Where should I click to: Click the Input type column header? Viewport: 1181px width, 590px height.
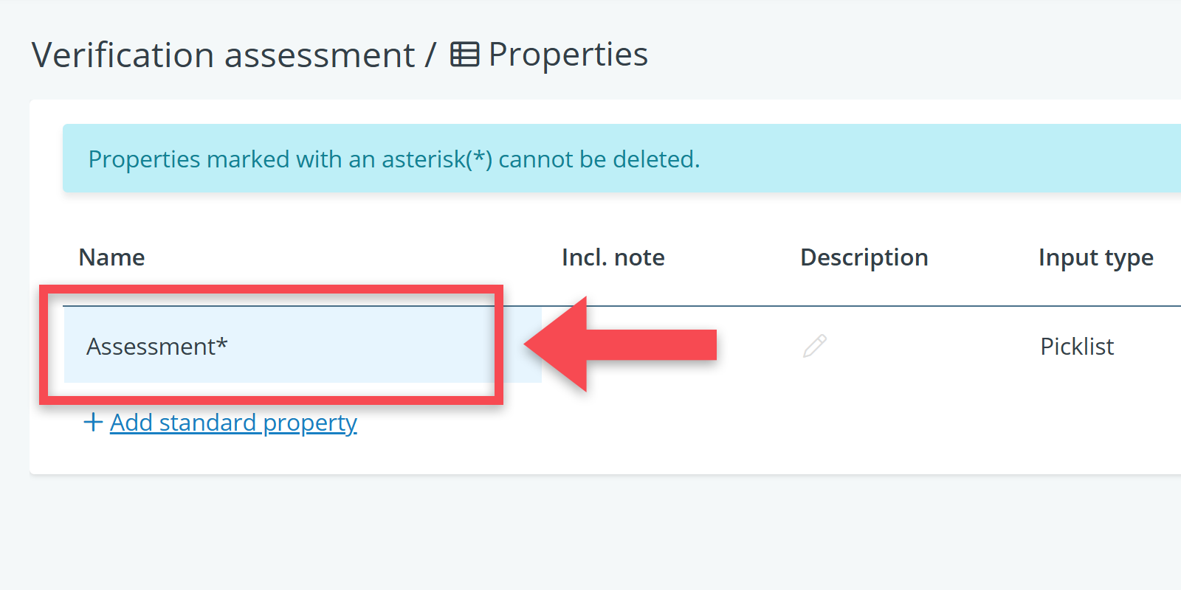(x=1095, y=257)
